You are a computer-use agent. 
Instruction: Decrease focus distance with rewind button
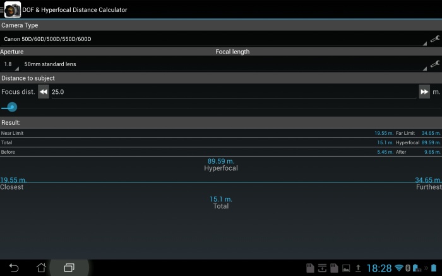coord(44,92)
